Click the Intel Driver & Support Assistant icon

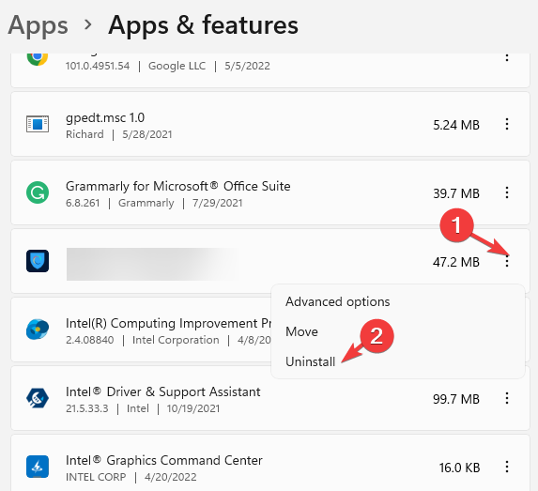coord(38,398)
